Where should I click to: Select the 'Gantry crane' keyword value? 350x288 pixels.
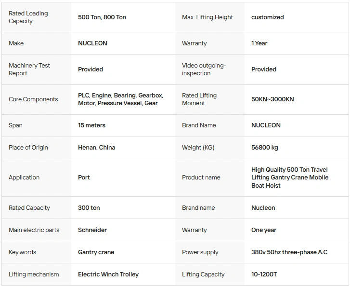(x=96, y=252)
